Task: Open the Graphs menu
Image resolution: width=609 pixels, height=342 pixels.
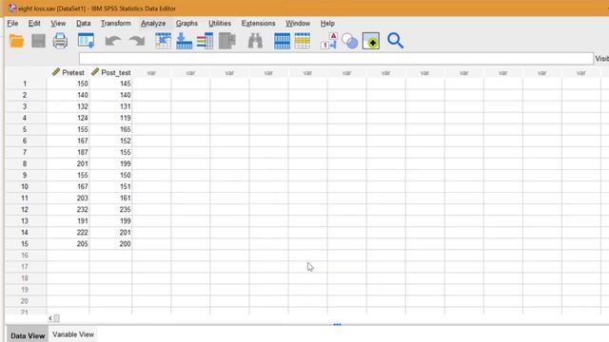Action: (187, 23)
